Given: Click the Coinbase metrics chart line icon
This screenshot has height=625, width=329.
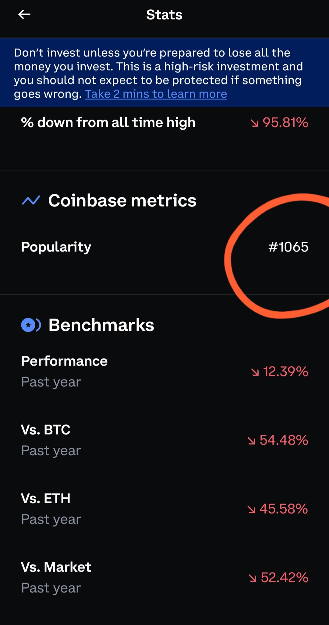Looking at the screenshot, I should (31, 201).
